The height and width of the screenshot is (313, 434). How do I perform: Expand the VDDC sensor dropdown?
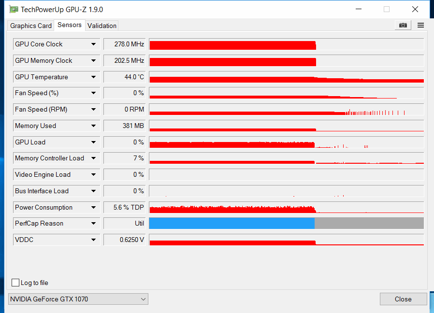94,240
